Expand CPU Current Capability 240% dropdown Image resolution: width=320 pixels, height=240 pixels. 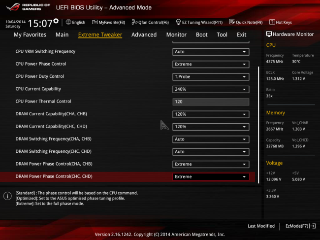211,89
